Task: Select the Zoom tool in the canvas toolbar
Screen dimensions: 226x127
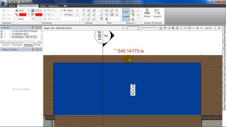Action: pos(169,28)
